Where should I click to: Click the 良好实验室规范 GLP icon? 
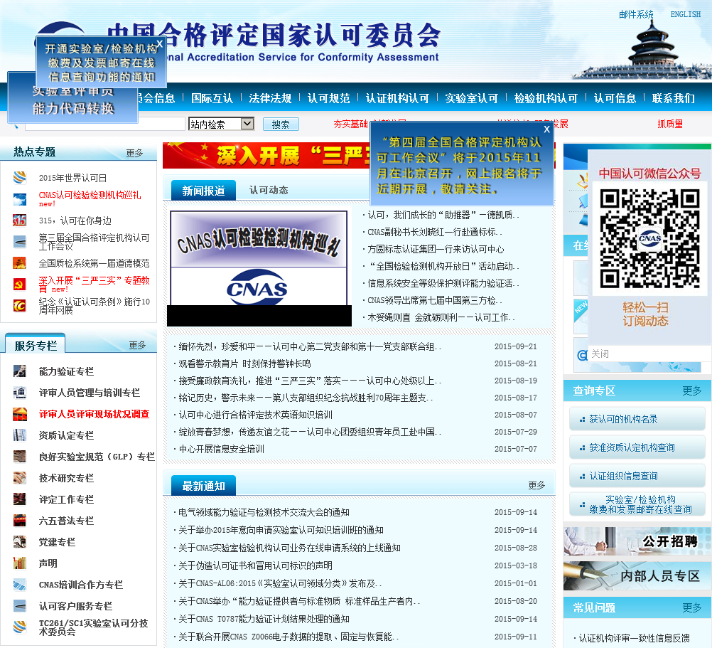[x=19, y=457]
